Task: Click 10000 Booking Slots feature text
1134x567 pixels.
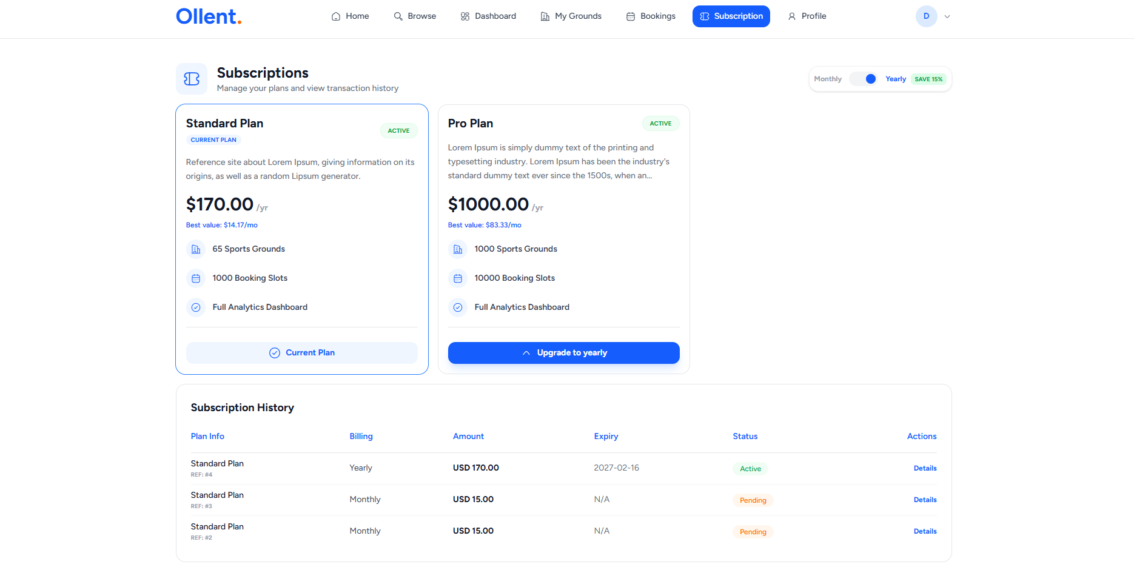Action: pos(515,278)
